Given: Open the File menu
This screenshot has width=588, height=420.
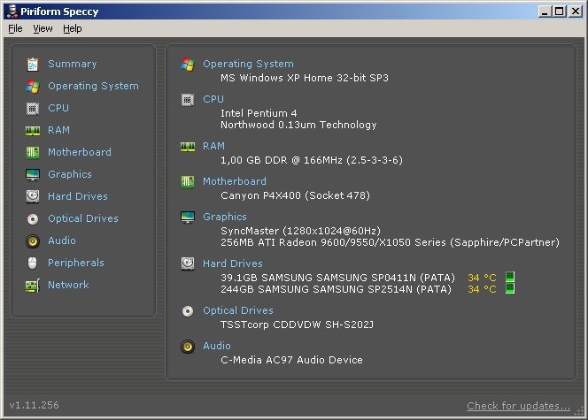Looking at the screenshot, I should (15, 28).
